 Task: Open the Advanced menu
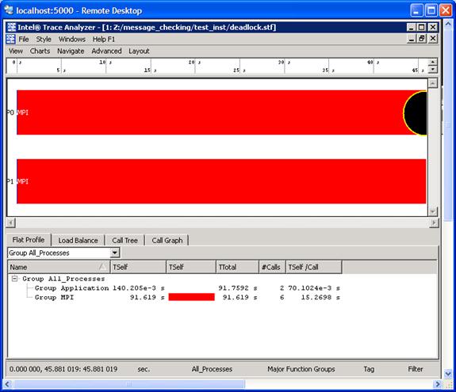click(x=106, y=51)
